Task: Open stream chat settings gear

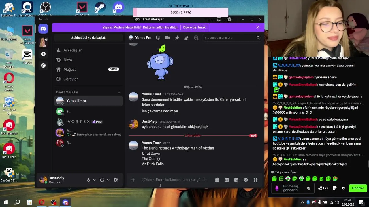Action: point(343,188)
